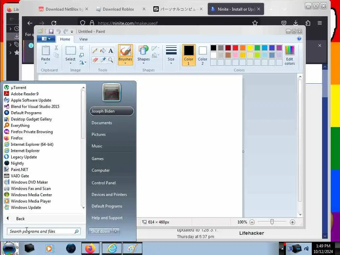Click the Firefox address bar URL
This screenshot has width=340, height=255.
click(x=128, y=23)
